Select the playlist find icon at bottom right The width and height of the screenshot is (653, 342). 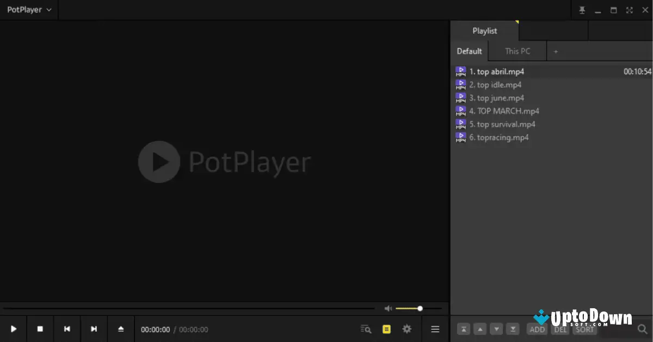(x=642, y=329)
